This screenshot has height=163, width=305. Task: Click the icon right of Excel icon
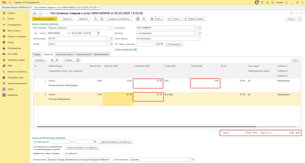click(144, 19)
